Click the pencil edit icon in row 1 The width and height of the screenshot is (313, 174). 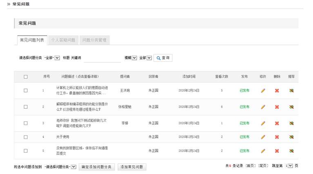(x=263, y=90)
